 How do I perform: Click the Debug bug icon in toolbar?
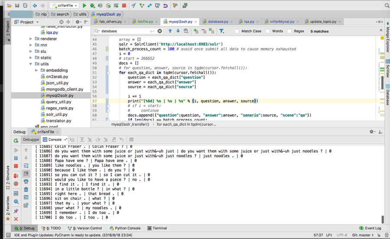pos(92,6)
